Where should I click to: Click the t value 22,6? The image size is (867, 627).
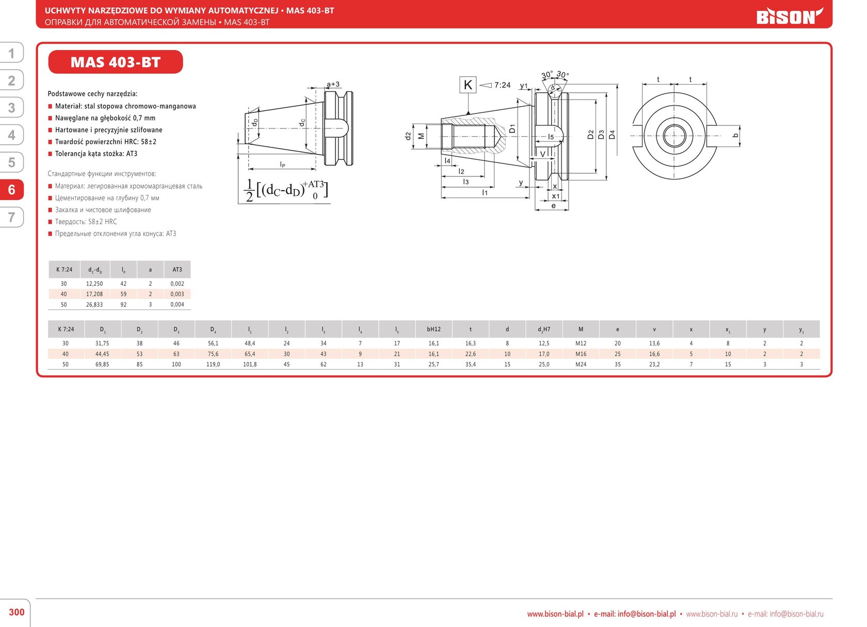(471, 354)
